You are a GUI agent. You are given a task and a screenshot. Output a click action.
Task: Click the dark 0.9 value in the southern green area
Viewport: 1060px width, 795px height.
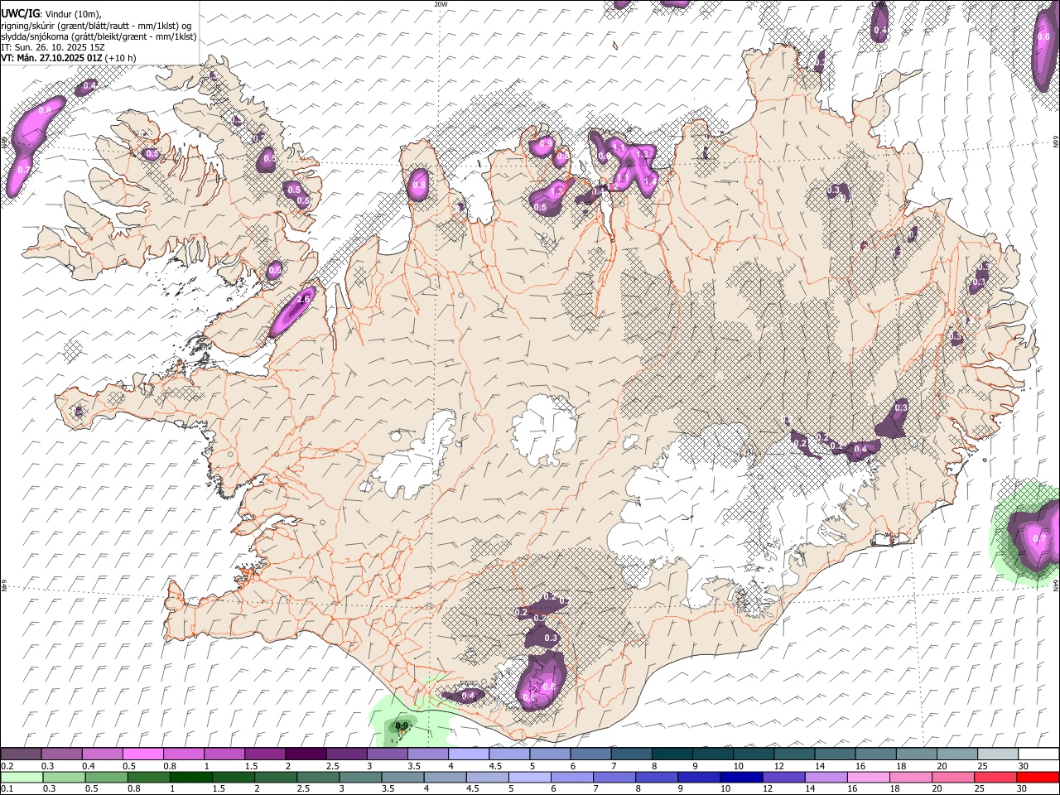(x=402, y=725)
